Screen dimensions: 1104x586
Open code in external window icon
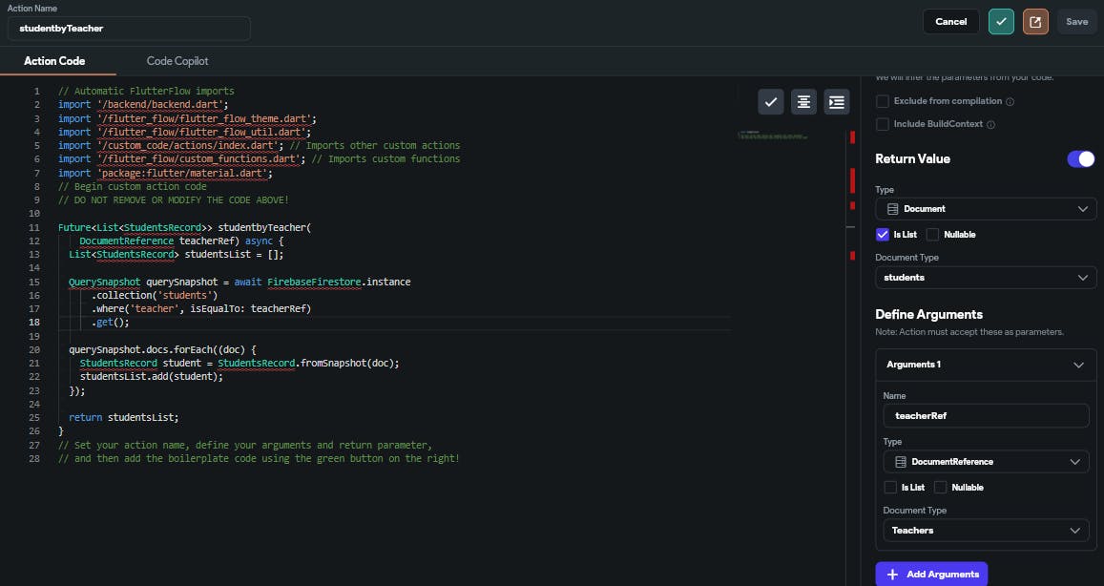[x=1035, y=22]
